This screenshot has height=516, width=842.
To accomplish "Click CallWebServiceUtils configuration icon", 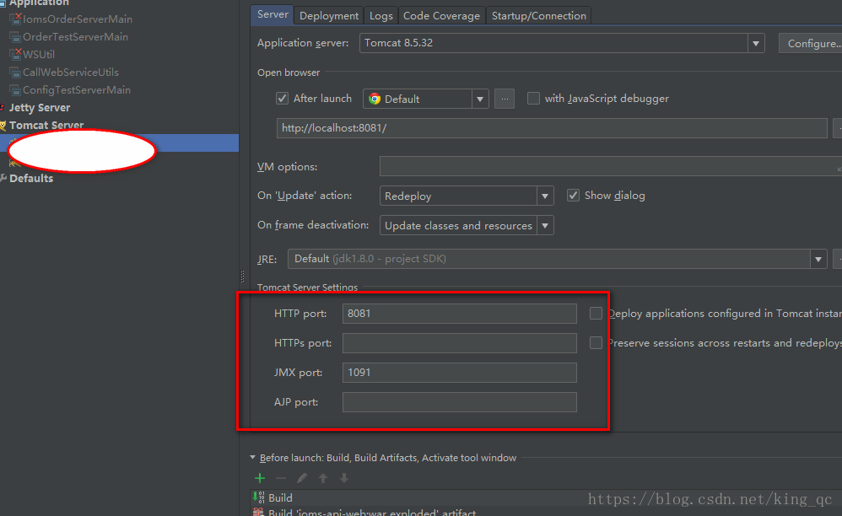I will coord(15,73).
